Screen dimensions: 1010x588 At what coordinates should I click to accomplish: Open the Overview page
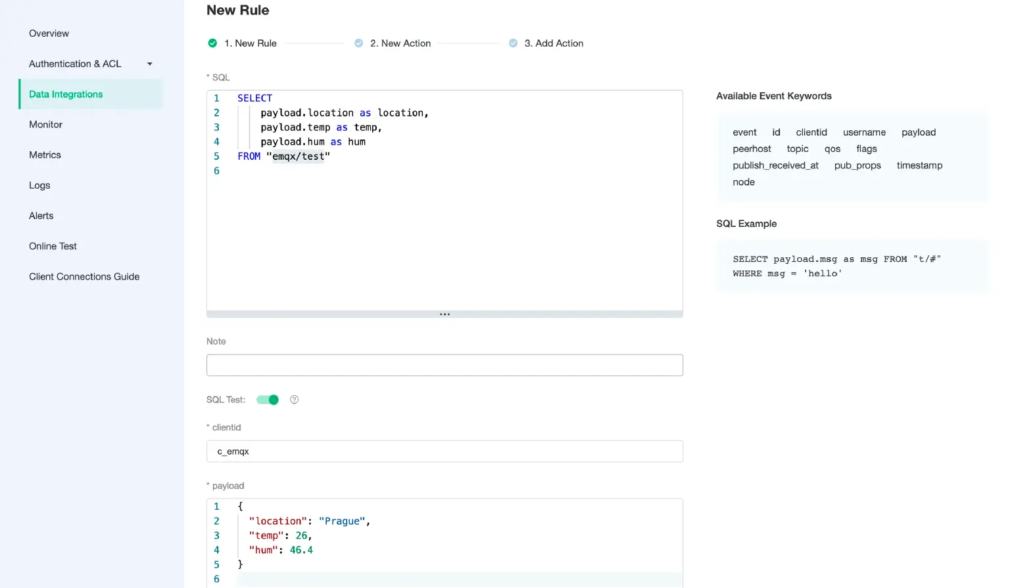click(x=49, y=34)
